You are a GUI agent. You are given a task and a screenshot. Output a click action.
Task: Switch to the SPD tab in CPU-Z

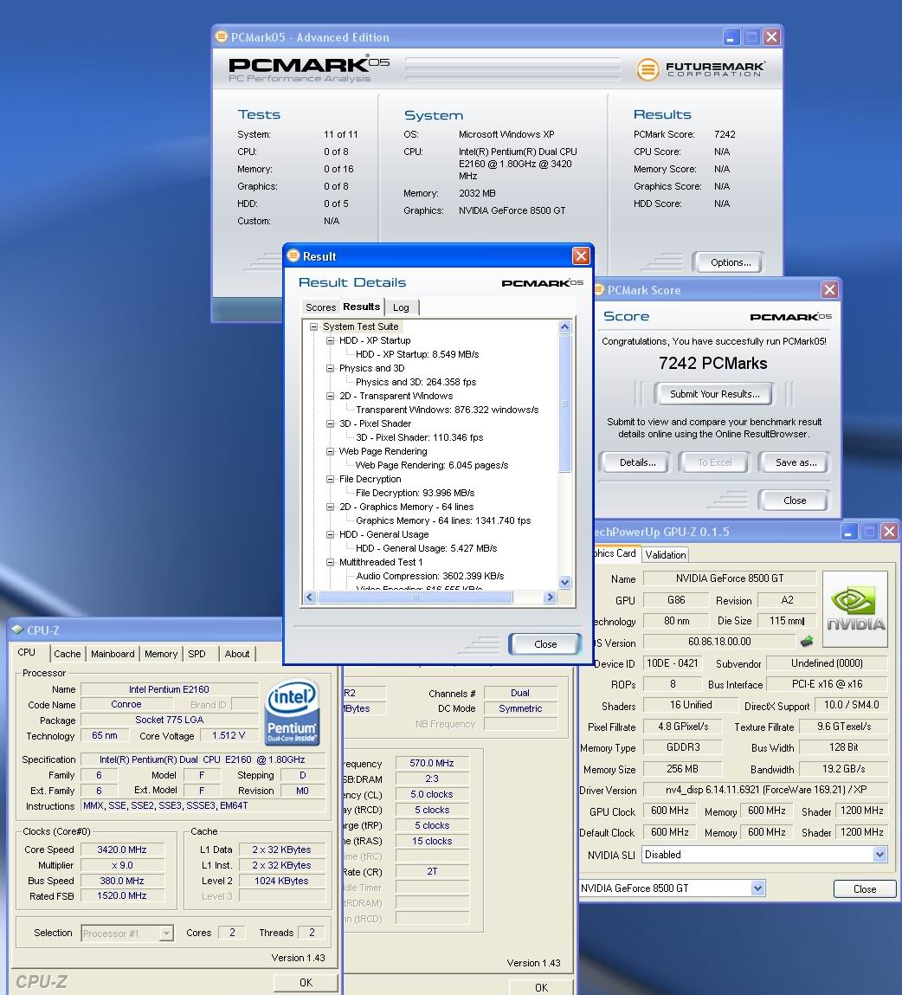[x=197, y=654]
